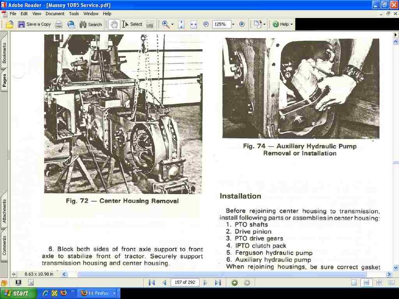
Task: Click the Fig. 72 Center Housing photo
Action: point(123,114)
